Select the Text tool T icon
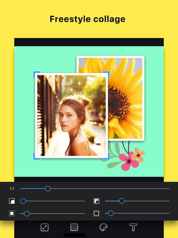The height and width of the screenshot is (238, 178). pyautogui.click(x=133, y=227)
